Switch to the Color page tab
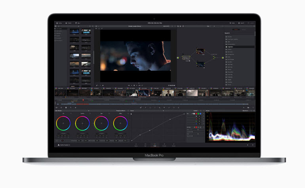The width and height of the screenshot is (305, 188). (x=155, y=145)
